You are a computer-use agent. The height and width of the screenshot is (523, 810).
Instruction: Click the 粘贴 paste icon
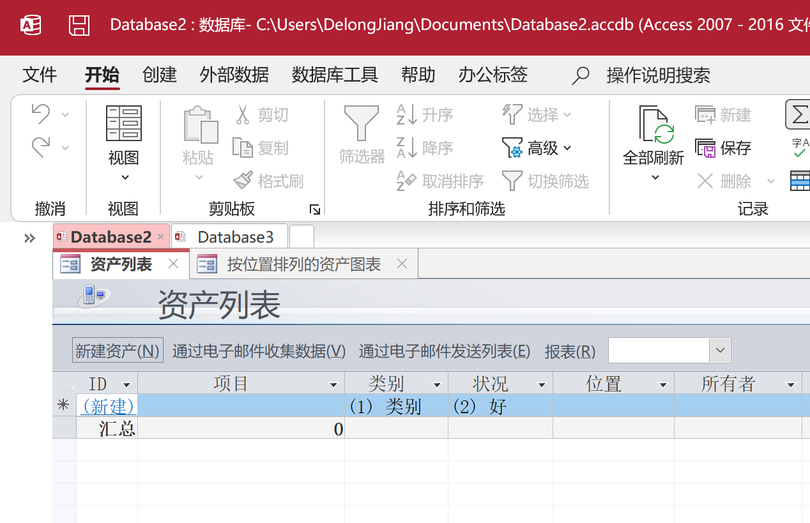tap(201, 125)
